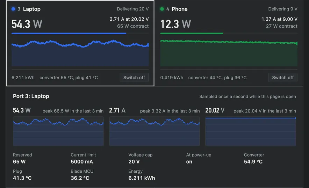Click "0.419 kWh" on the Phone card
Image resolution: width=309 pixels, height=188 pixels.
172,78
